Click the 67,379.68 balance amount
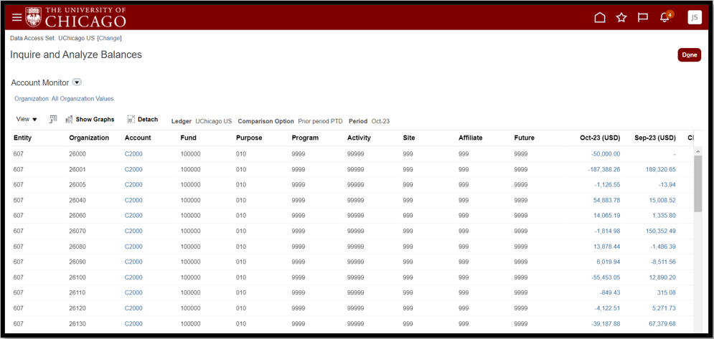 point(662,323)
